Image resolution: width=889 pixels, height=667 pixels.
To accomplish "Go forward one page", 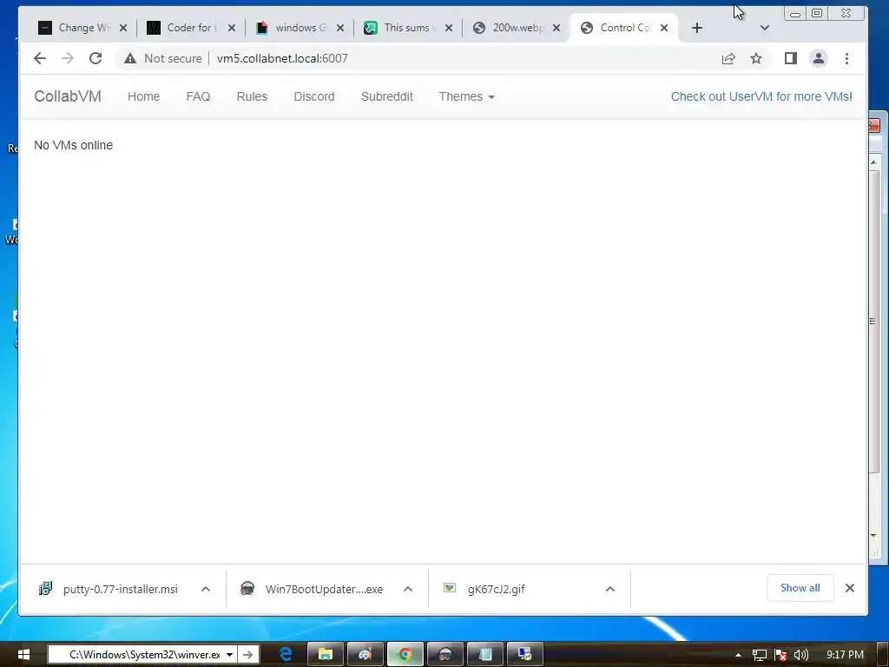I will [68, 58].
